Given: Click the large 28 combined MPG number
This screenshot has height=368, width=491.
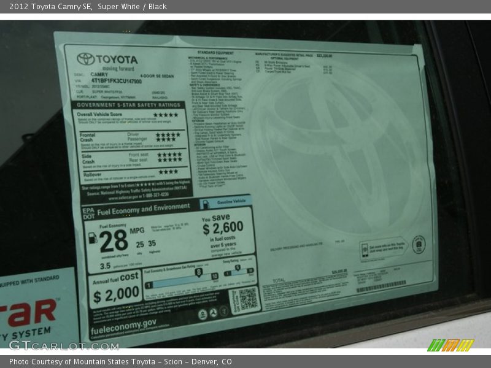Looking at the screenshot, I should (114, 240).
